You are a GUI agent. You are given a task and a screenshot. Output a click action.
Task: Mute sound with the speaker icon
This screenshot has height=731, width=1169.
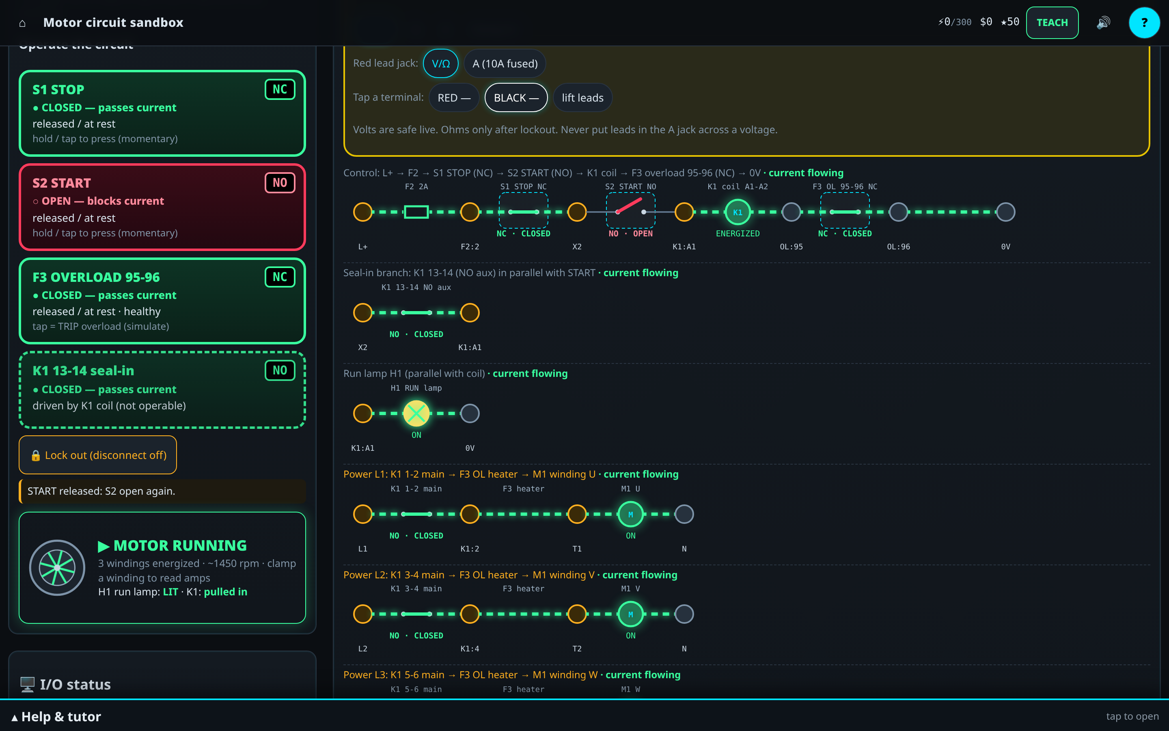point(1103,23)
